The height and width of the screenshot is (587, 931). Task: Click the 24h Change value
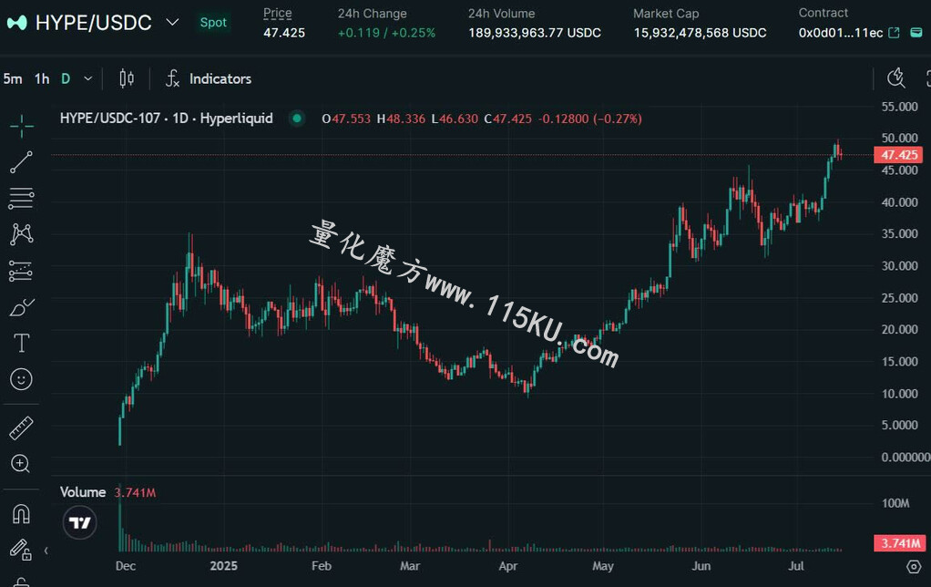pyautogui.click(x=386, y=33)
